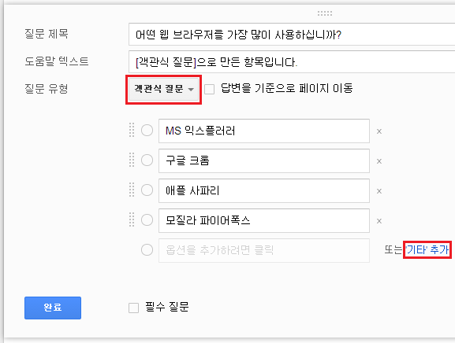Check the 필수 질문 checkbox
455x343 pixels.
(133, 308)
